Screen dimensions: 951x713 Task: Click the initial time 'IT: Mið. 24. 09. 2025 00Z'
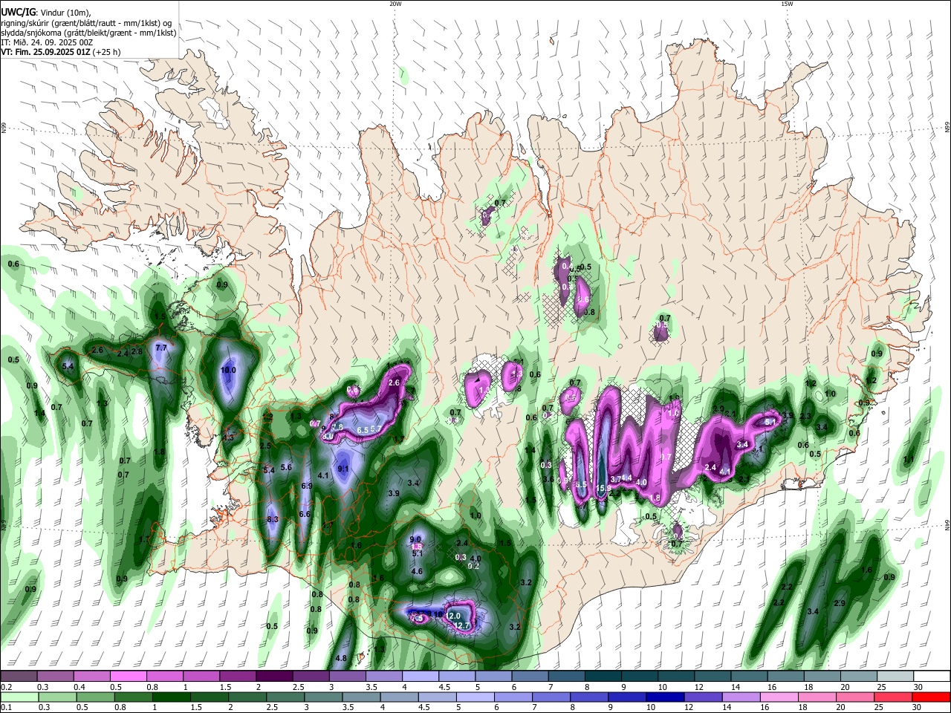coord(47,42)
